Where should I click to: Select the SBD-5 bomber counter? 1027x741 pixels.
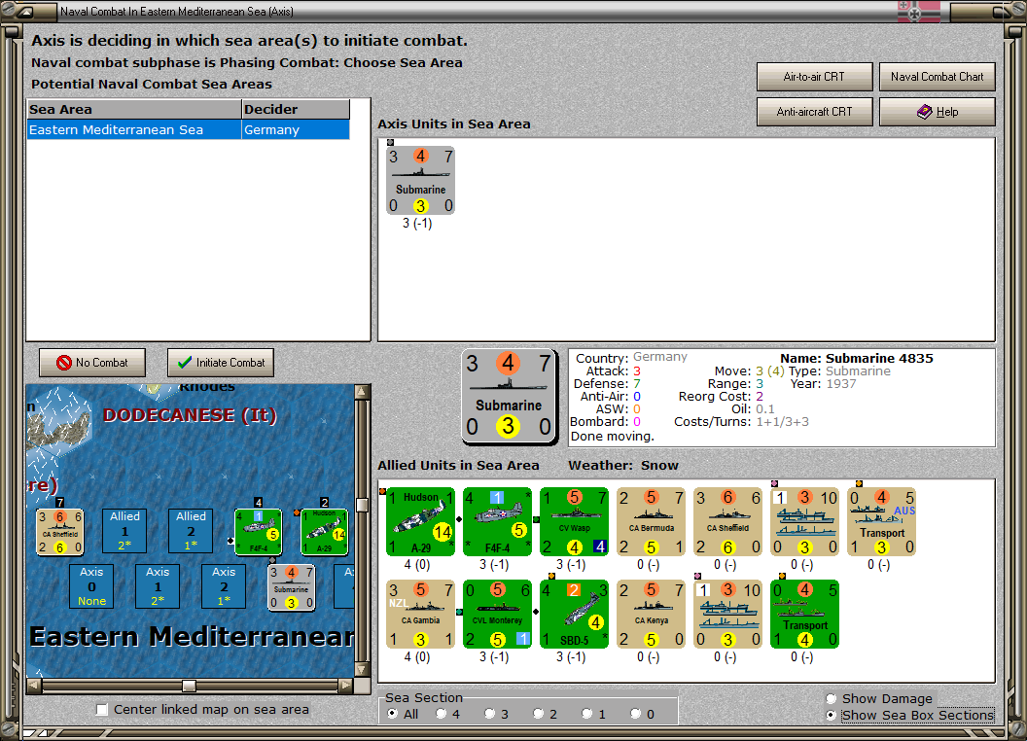pyautogui.click(x=575, y=614)
